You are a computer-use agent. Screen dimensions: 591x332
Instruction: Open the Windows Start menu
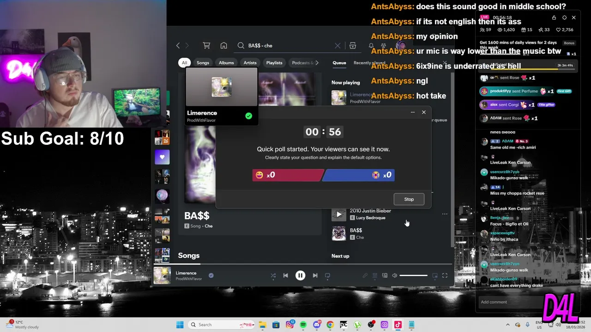(x=180, y=325)
